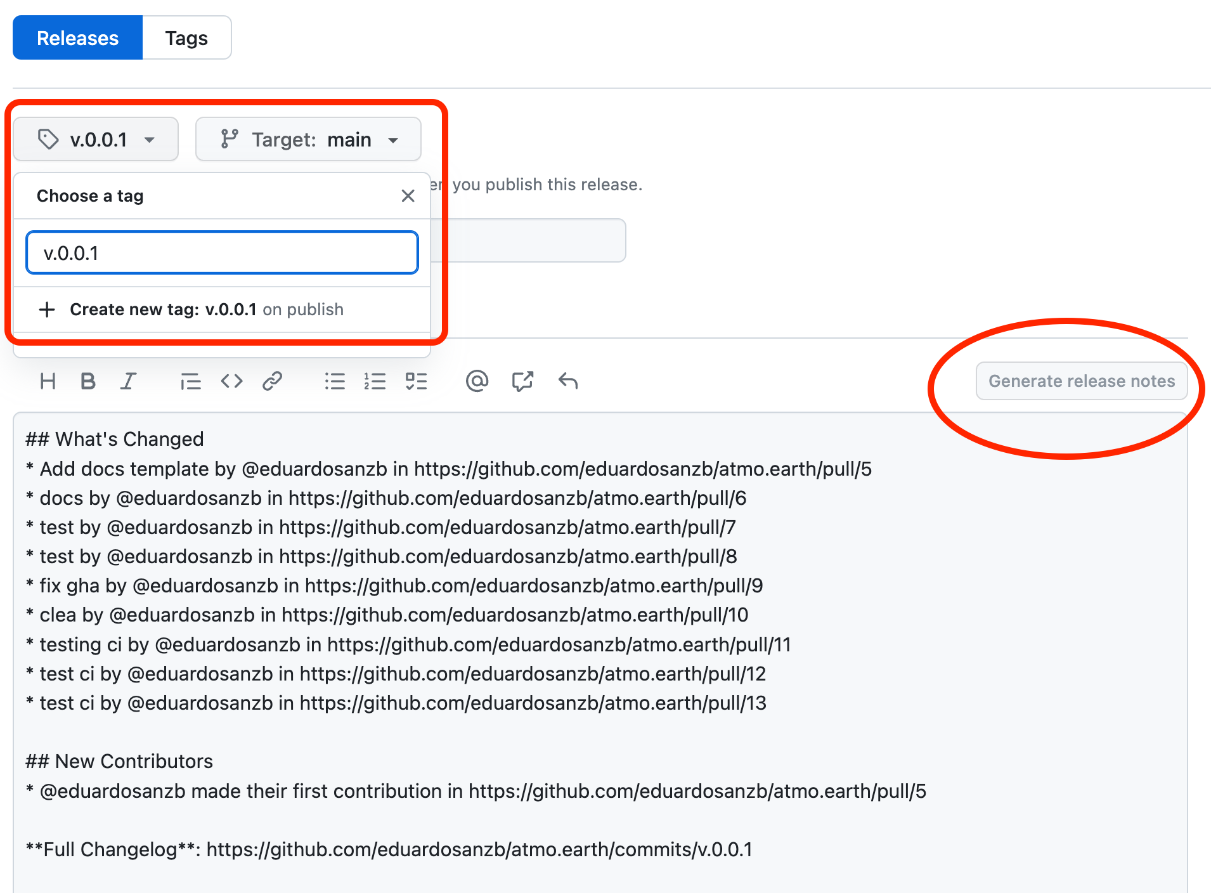
Task: Insert a numbered list
Action: click(375, 381)
